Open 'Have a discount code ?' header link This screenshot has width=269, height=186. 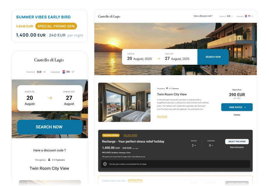tap(203, 16)
